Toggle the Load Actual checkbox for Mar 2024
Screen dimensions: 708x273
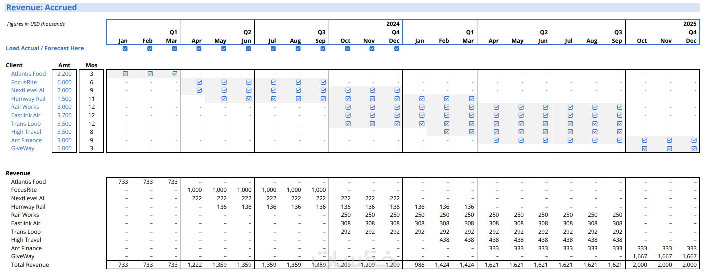[x=175, y=49]
